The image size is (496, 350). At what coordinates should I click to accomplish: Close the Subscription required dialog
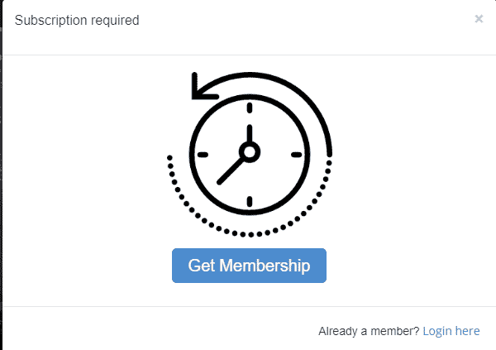[x=479, y=19]
